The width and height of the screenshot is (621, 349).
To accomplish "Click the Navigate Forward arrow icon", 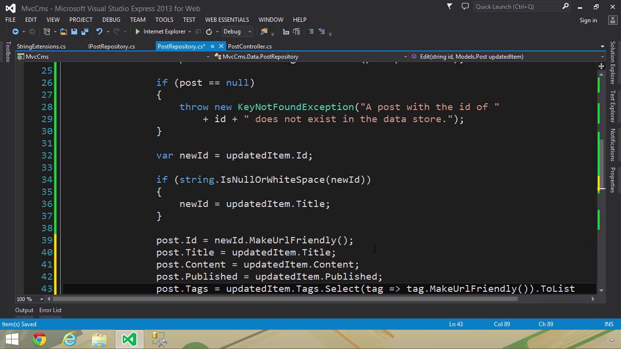I will tap(32, 32).
